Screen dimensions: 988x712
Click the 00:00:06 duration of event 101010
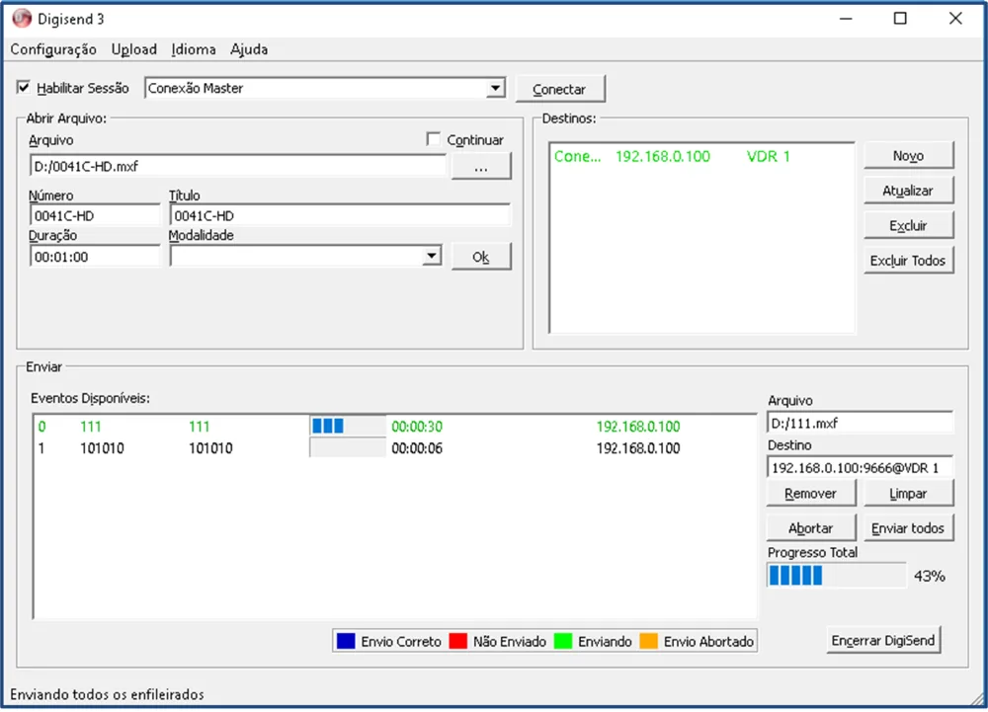coord(417,448)
